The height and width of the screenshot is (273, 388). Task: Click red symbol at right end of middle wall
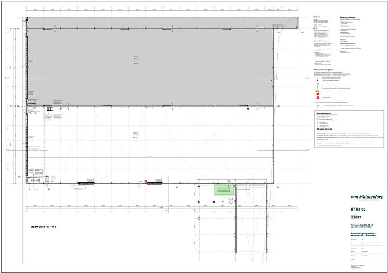point(248,108)
